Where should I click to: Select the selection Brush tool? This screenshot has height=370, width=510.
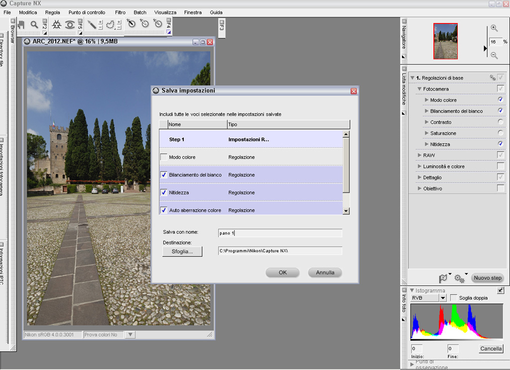(92, 25)
